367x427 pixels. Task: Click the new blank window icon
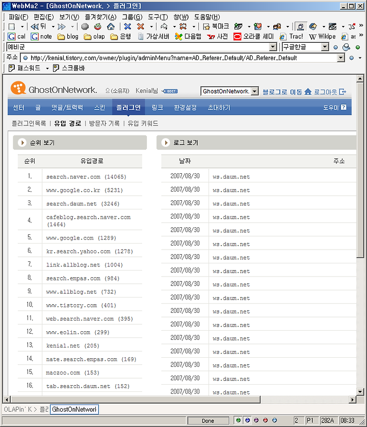click(x=12, y=26)
